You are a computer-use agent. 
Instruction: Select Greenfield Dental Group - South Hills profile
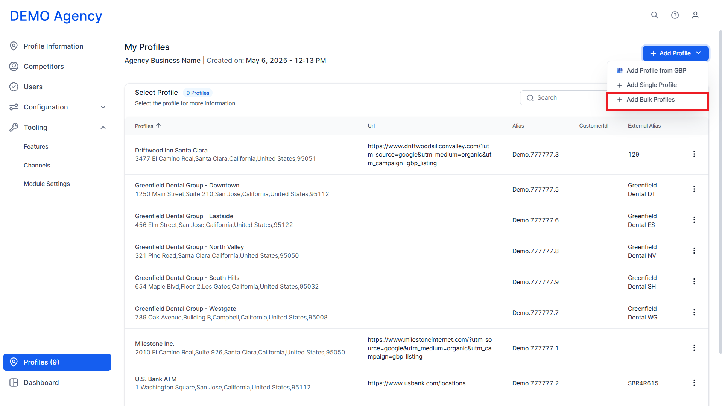click(x=187, y=278)
